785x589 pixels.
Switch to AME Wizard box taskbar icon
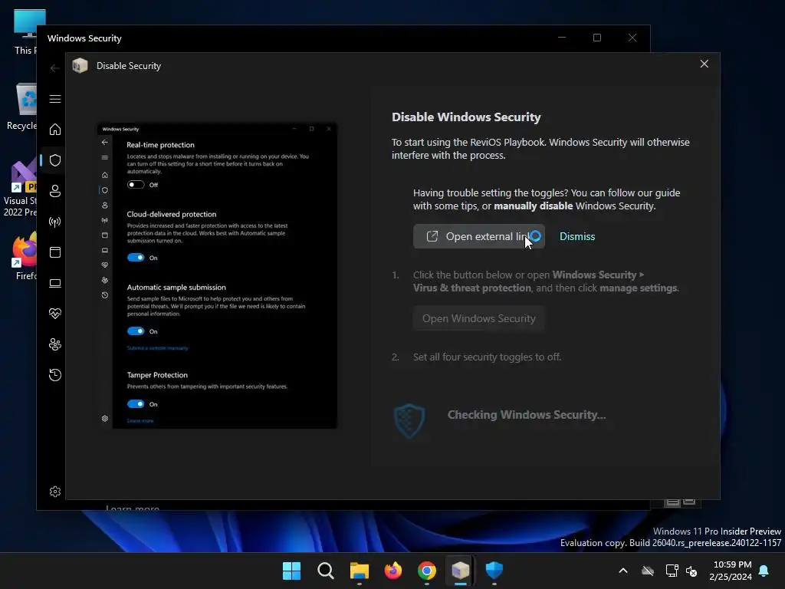click(460, 571)
